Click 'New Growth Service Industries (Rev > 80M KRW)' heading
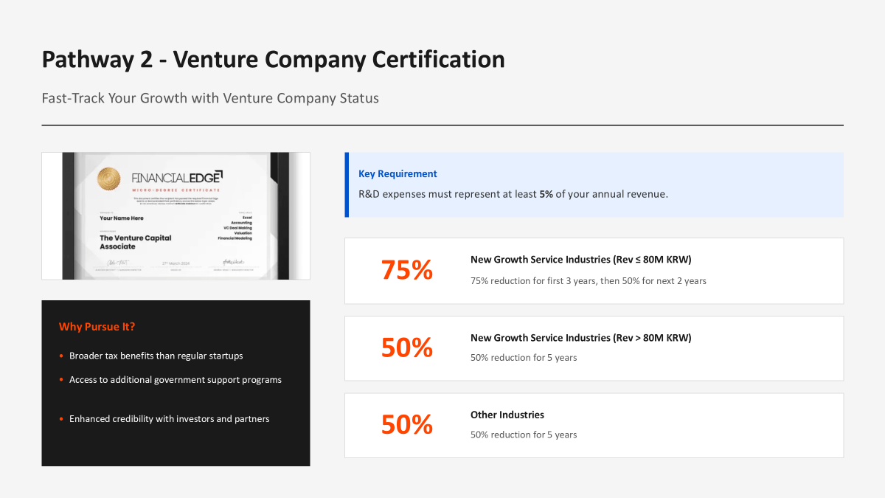Image resolution: width=885 pixels, height=498 pixels. (x=580, y=338)
